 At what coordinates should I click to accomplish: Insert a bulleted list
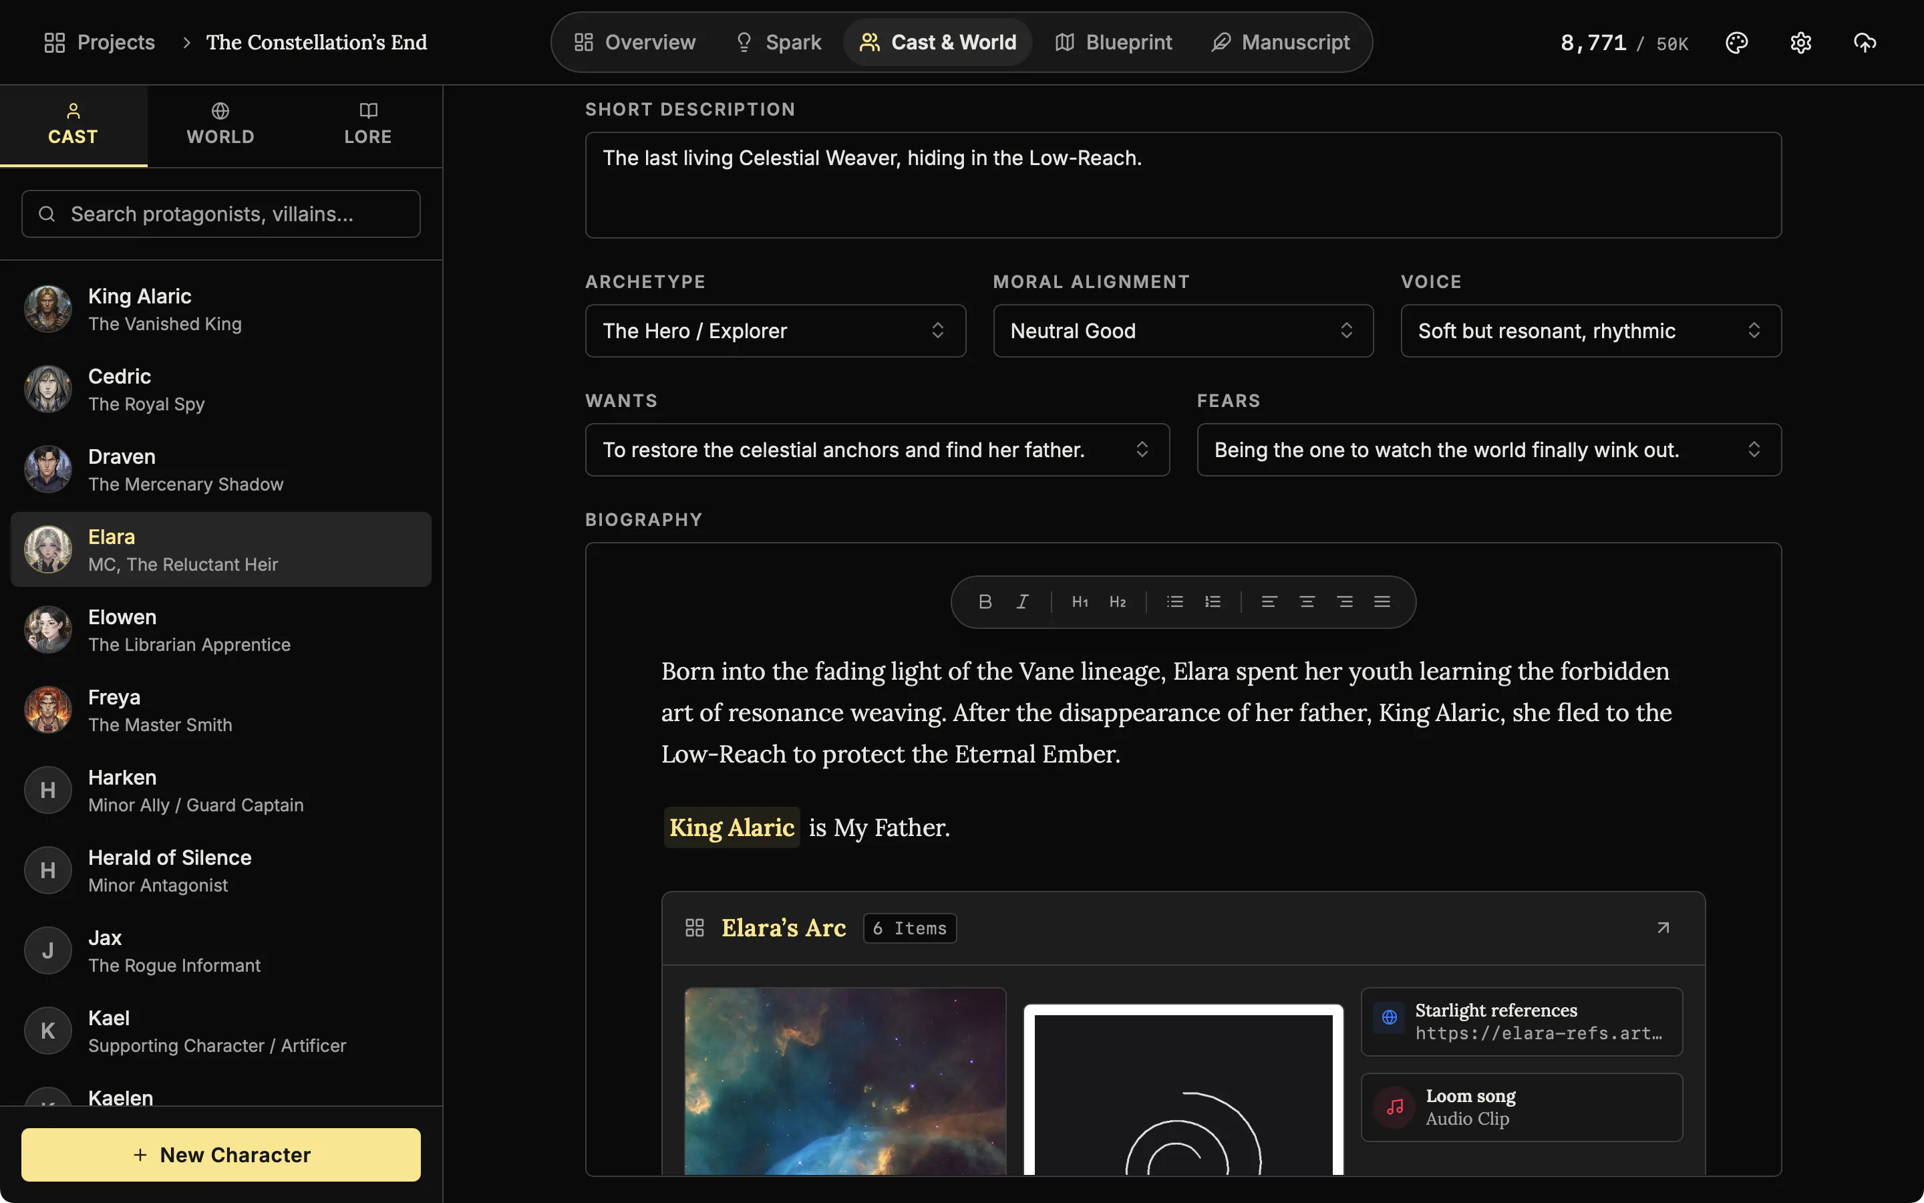pos(1174,601)
